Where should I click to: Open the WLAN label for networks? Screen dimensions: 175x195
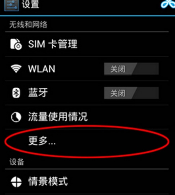coord(41,69)
